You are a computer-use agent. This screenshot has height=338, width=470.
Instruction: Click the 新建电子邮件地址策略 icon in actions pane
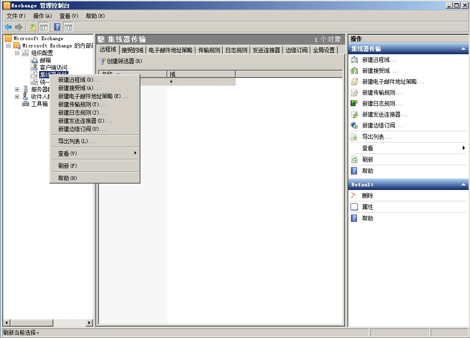(x=354, y=82)
